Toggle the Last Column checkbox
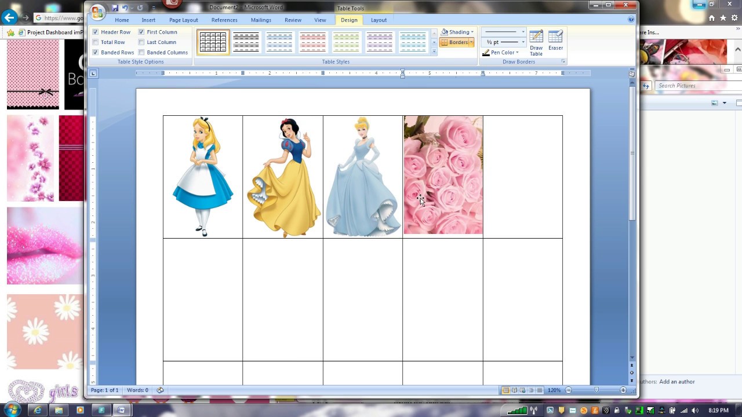Screen dimensions: 742x417 (x=141, y=42)
